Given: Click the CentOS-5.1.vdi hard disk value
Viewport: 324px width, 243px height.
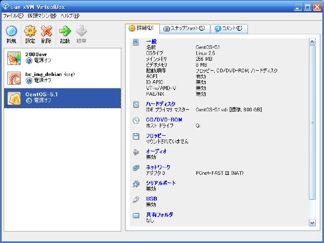Looking at the screenshot, I should coord(229,110).
